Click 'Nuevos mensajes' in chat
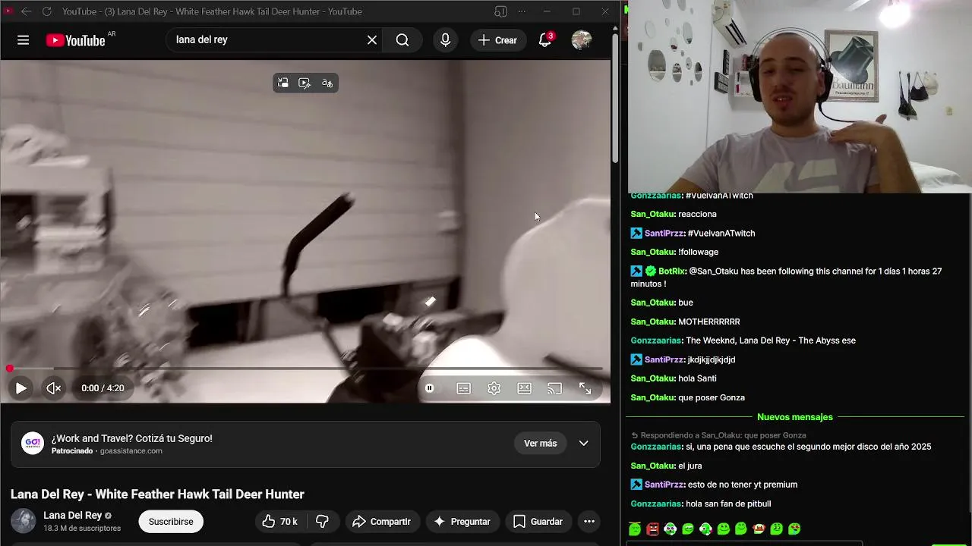The width and height of the screenshot is (972, 546). [794, 417]
